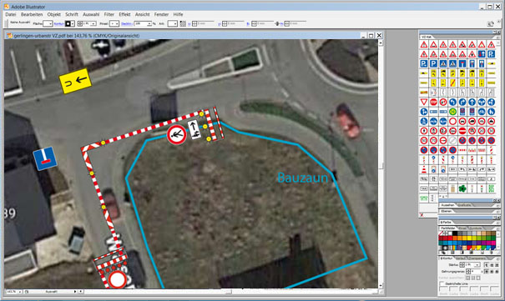Select the blue straight-ahead arrow sign symbol
The image size is (505, 301).
tap(472, 103)
